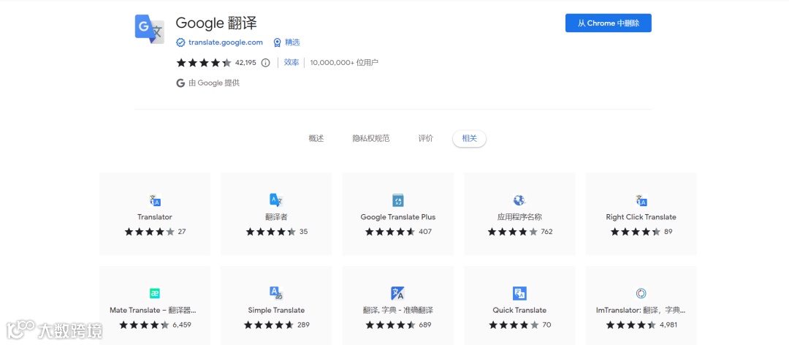Click the 精选 featured badge icon
The image size is (789, 345).
click(278, 42)
